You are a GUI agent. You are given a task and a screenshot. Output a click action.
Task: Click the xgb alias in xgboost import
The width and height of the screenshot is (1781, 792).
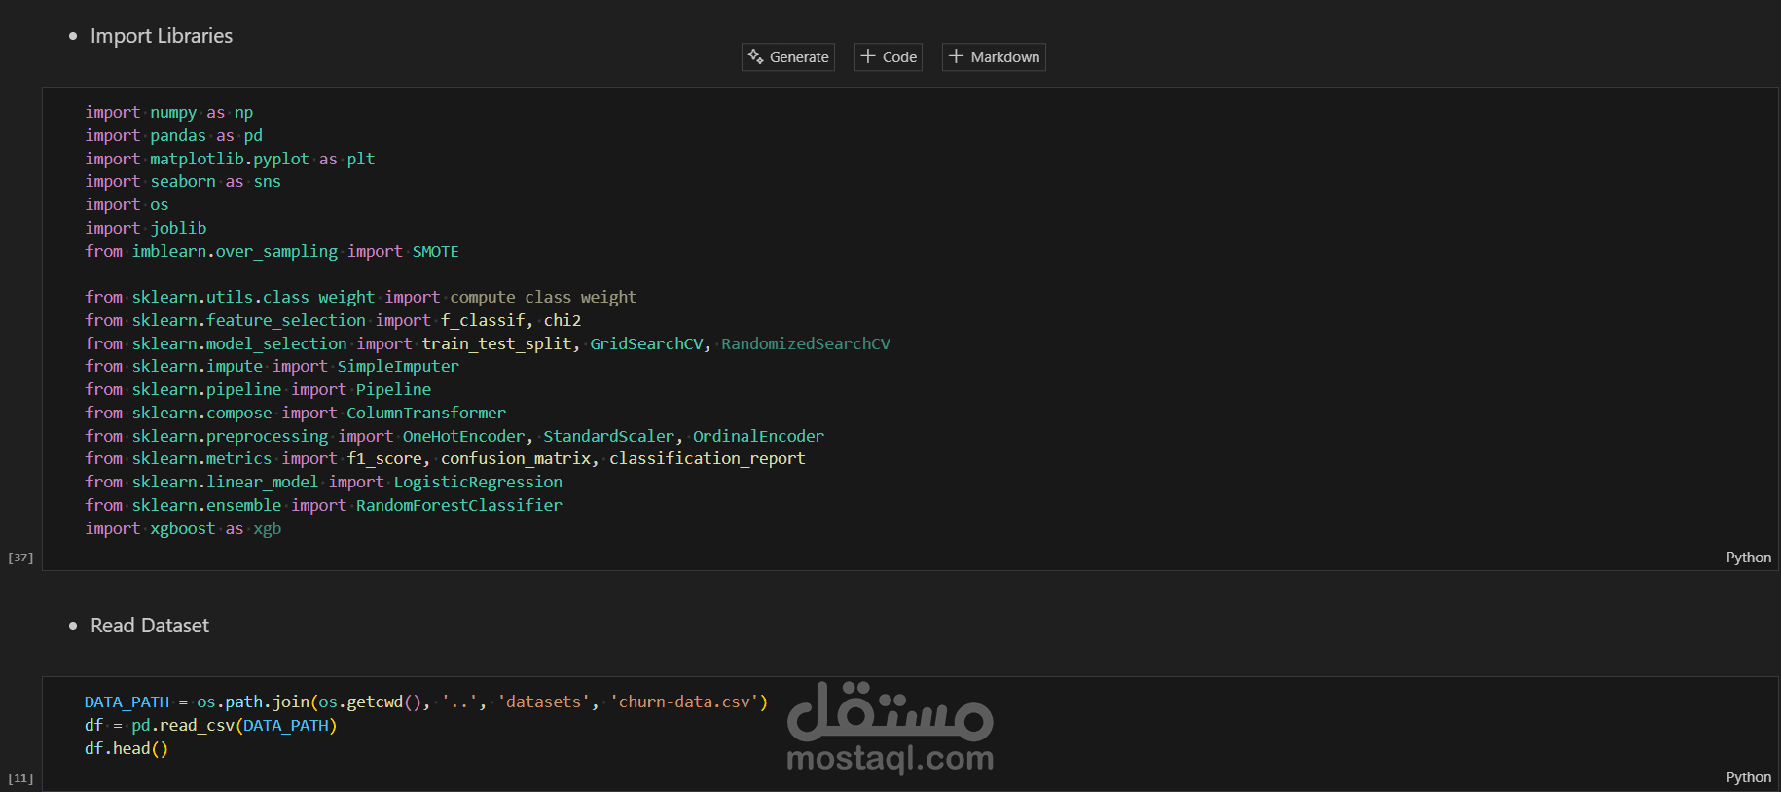267,529
